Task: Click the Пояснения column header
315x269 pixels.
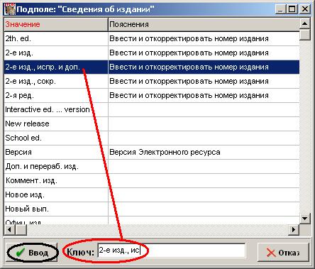Action: (x=204, y=24)
